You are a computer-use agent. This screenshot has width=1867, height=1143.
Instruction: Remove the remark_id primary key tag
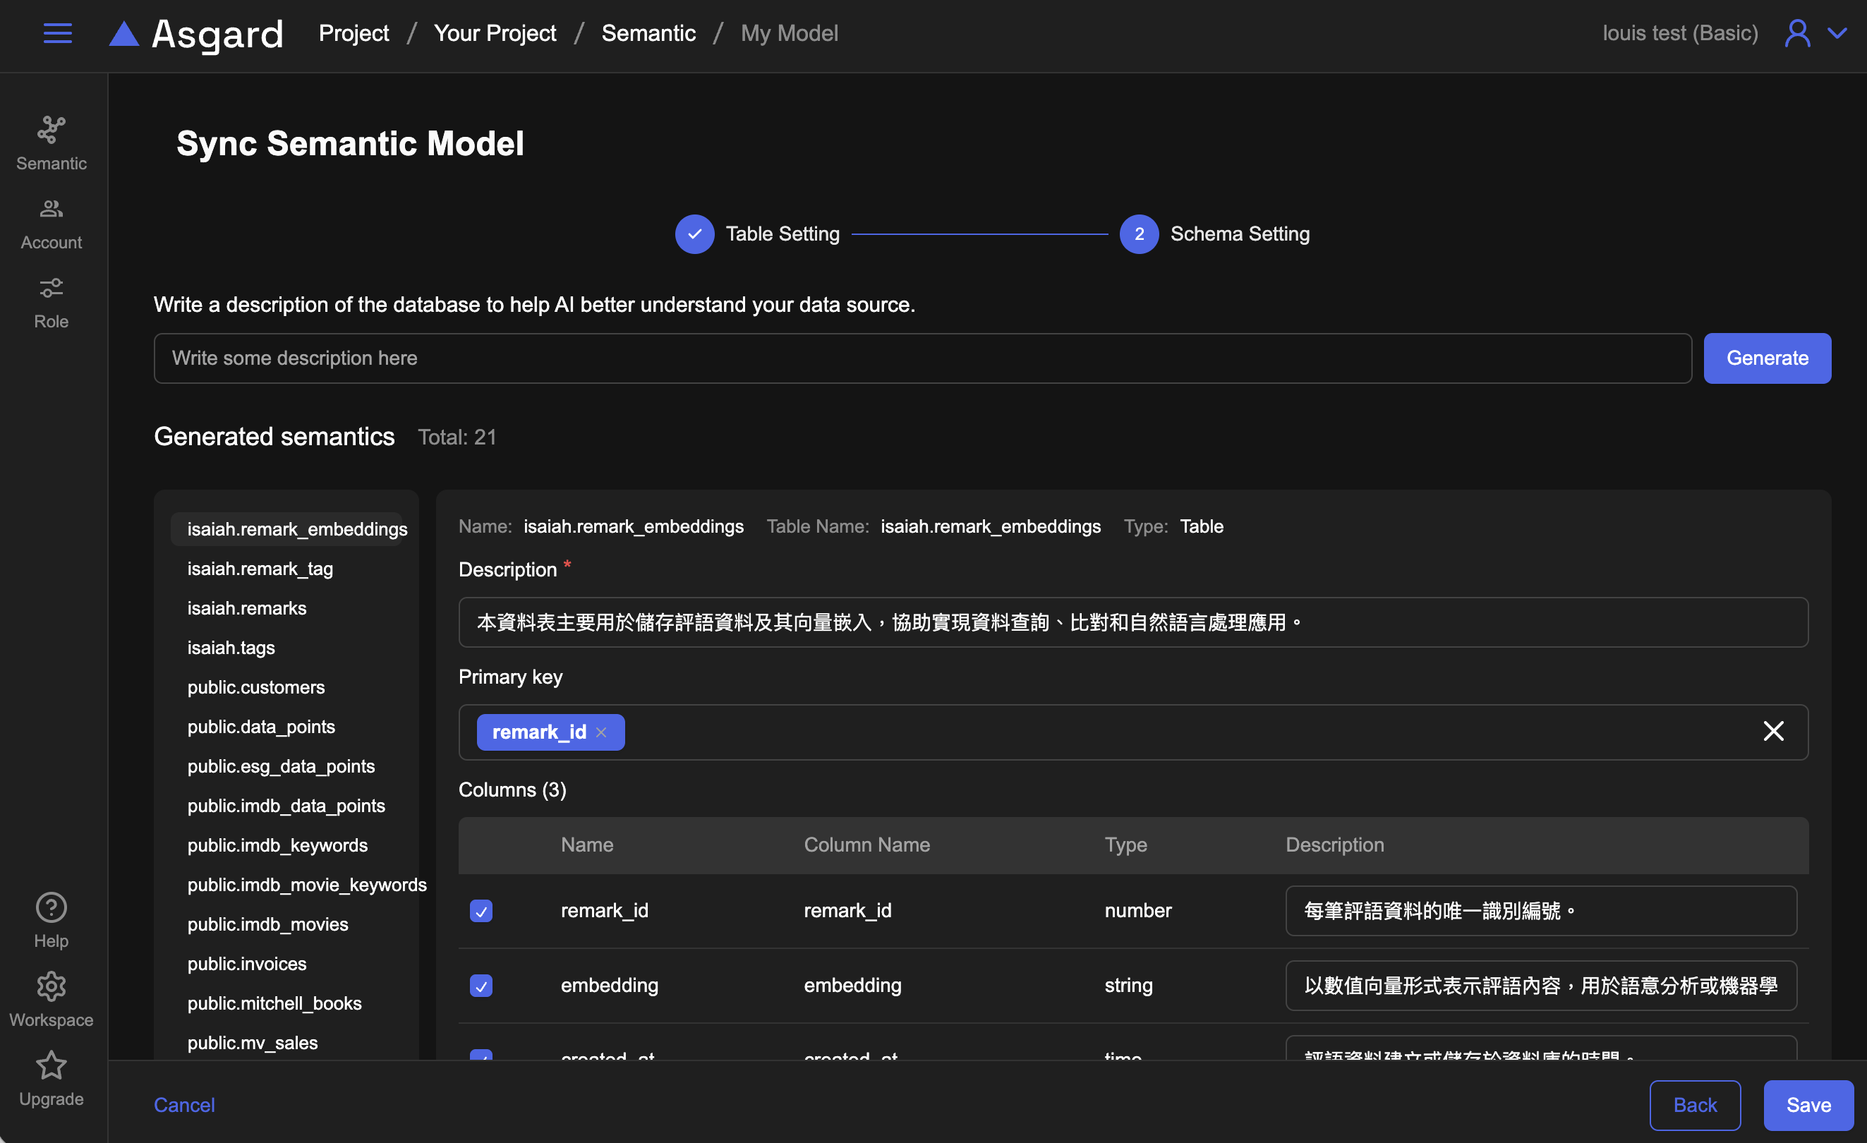click(x=601, y=732)
